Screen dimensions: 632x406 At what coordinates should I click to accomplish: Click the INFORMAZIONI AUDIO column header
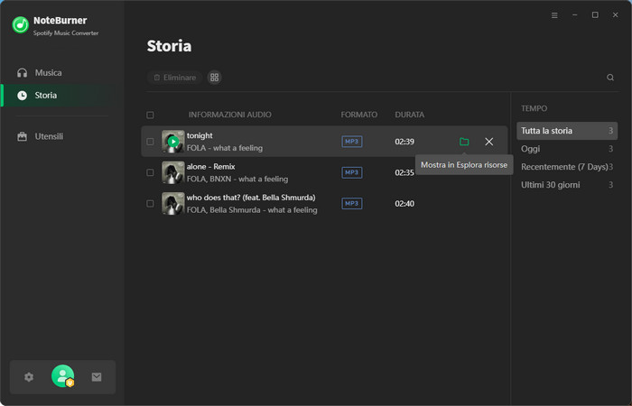click(229, 115)
